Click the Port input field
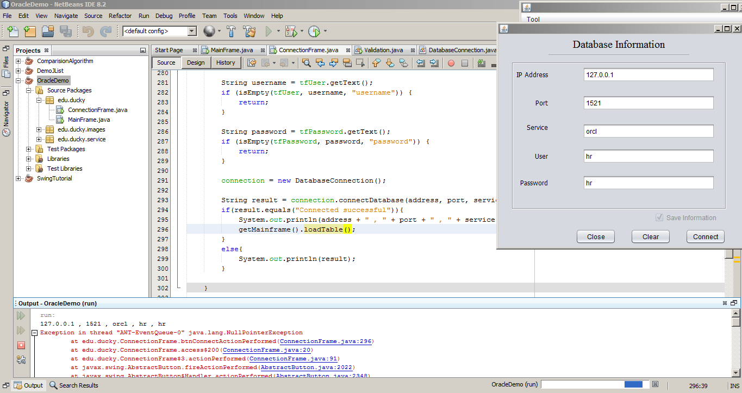Viewport: 742px width, 393px height. (648, 103)
